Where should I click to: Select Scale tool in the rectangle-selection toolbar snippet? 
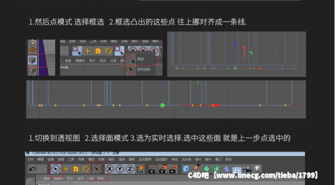coord(98,51)
